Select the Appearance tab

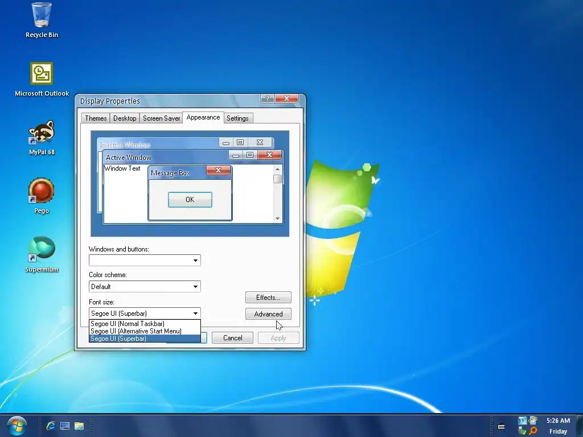[x=203, y=117]
